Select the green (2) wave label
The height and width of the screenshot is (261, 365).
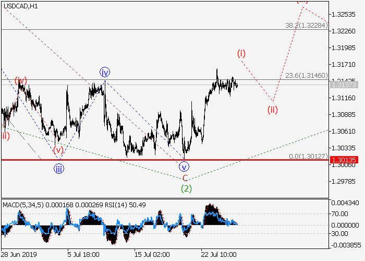coord(186,188)
